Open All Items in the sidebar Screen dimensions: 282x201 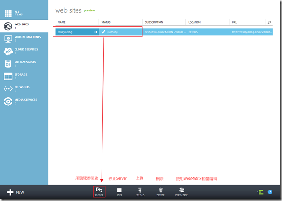tap(14, 13)
